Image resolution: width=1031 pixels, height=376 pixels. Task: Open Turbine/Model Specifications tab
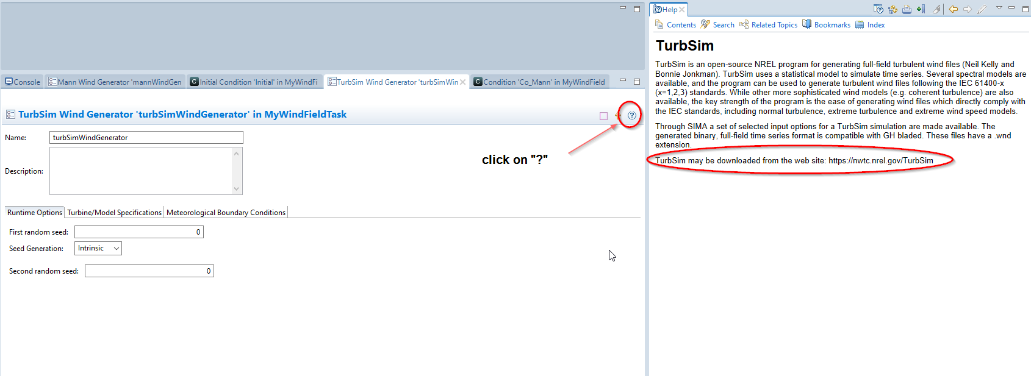click(x=114, y=213)
